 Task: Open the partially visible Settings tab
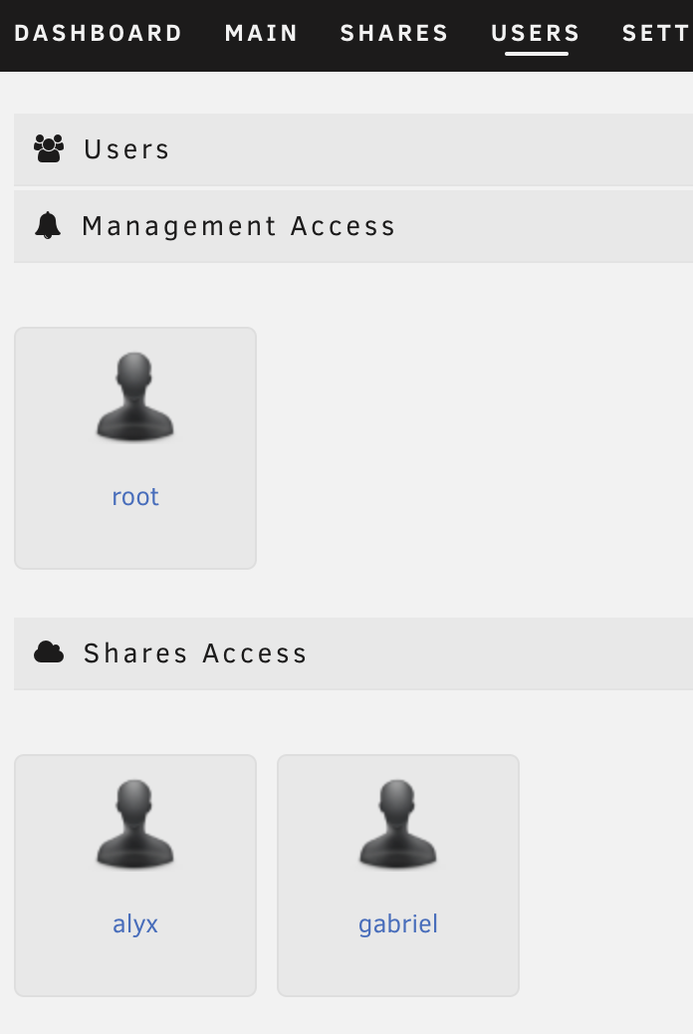tap(657, 33)
